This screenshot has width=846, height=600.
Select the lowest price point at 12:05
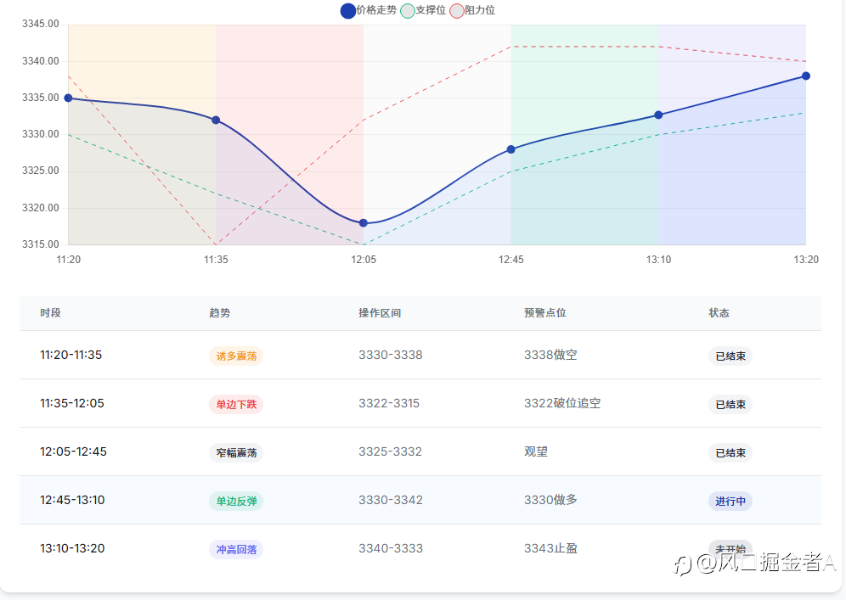(x=364, y=223)
